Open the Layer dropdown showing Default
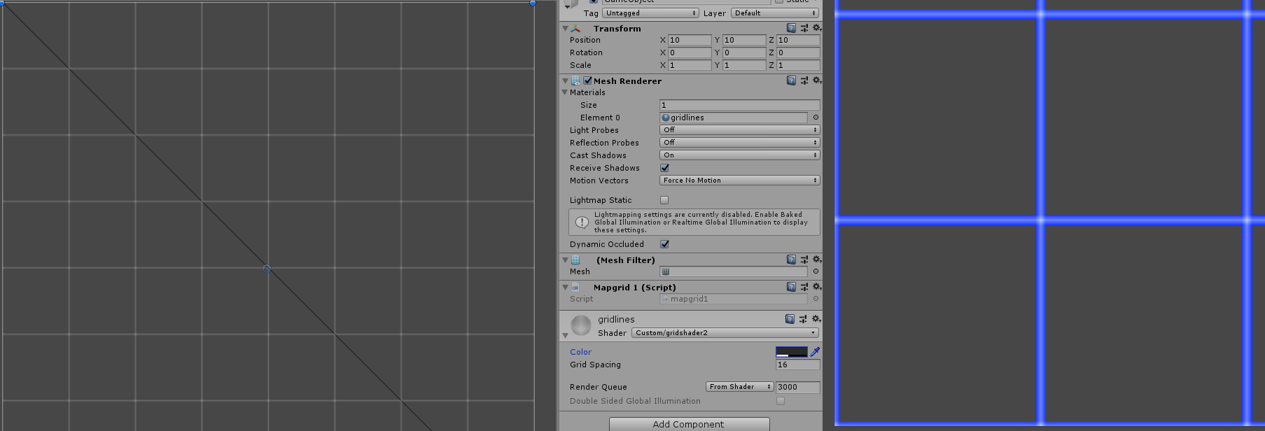Viewport: 1265px width, 431px height. 775,13
